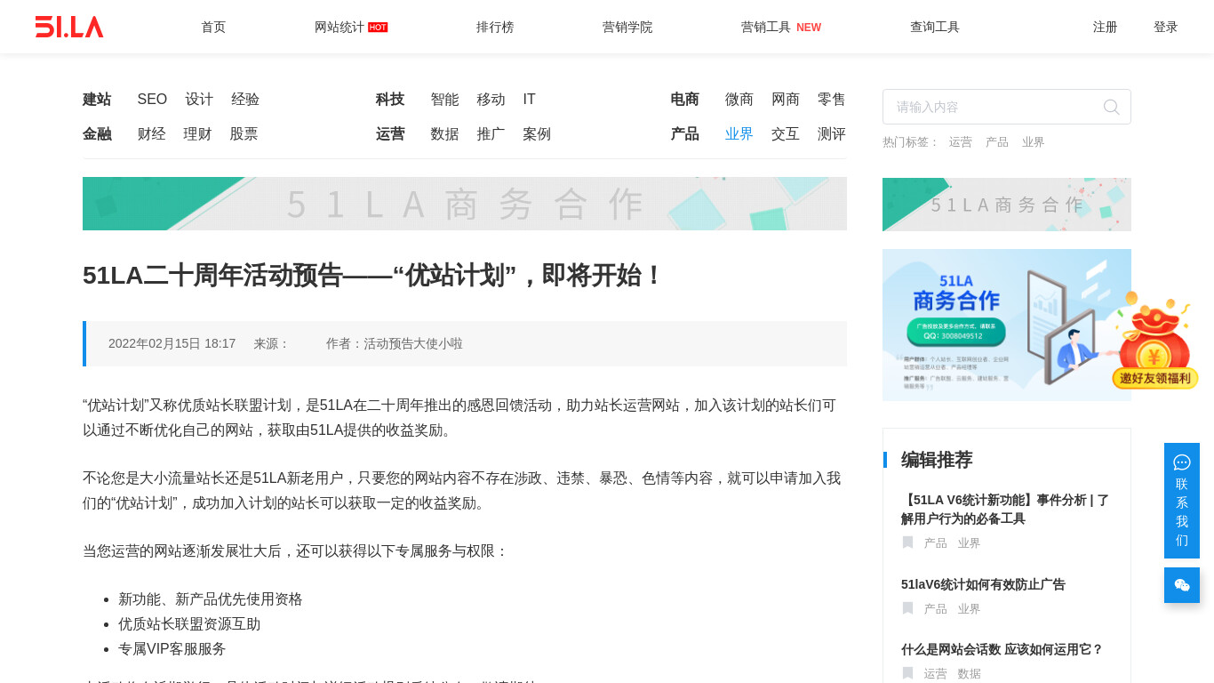
Task: Click the search magnifier icon
Action: (x=1111, y=107)
